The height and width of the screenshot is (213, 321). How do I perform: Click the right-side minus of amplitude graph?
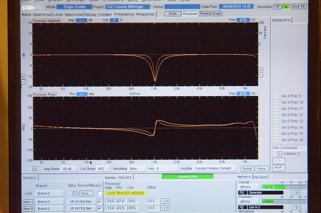pyautogui.click(x=261, y=75)
